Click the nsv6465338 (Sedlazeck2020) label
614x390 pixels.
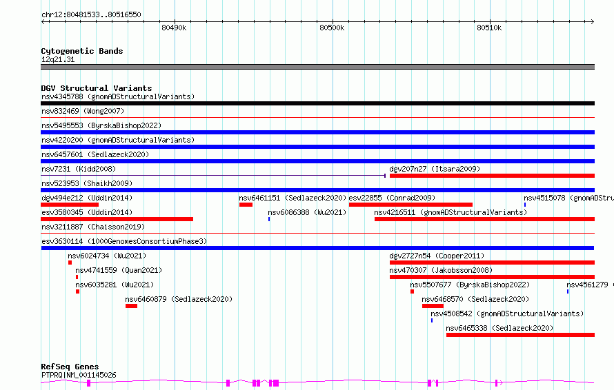(499, 328)
